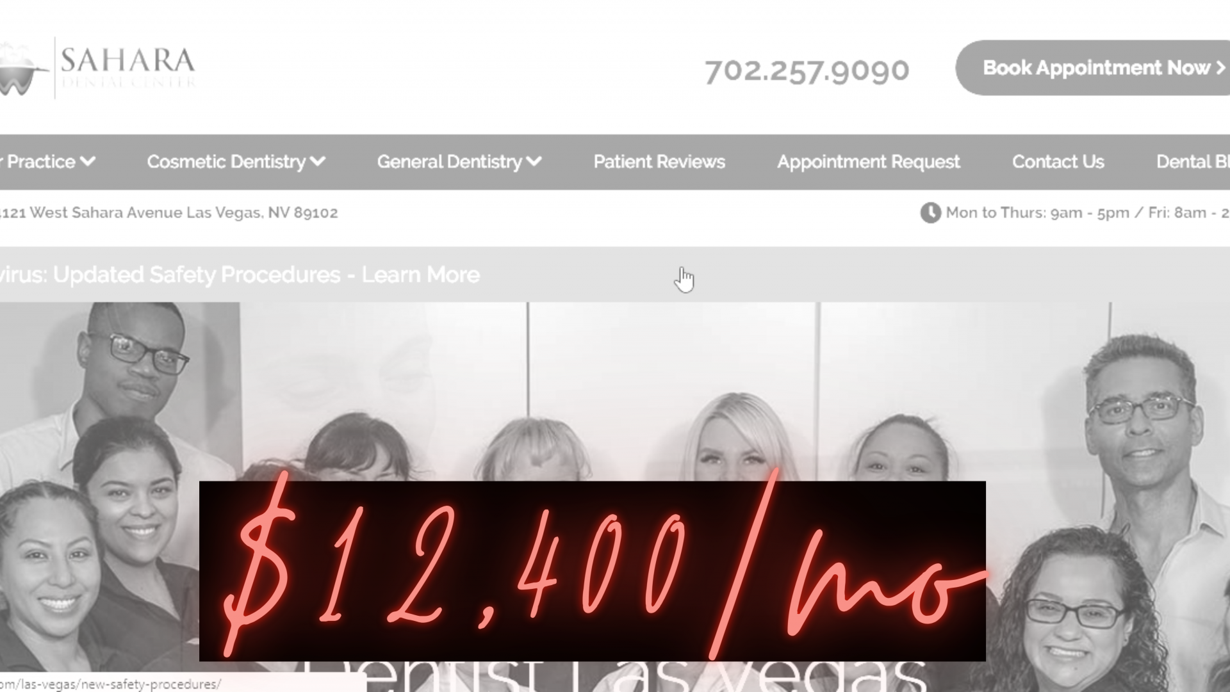Click the Book Appointment Now button
Image resolution: width=1230 pixels, height=692 pixels.
(1093, 68)
